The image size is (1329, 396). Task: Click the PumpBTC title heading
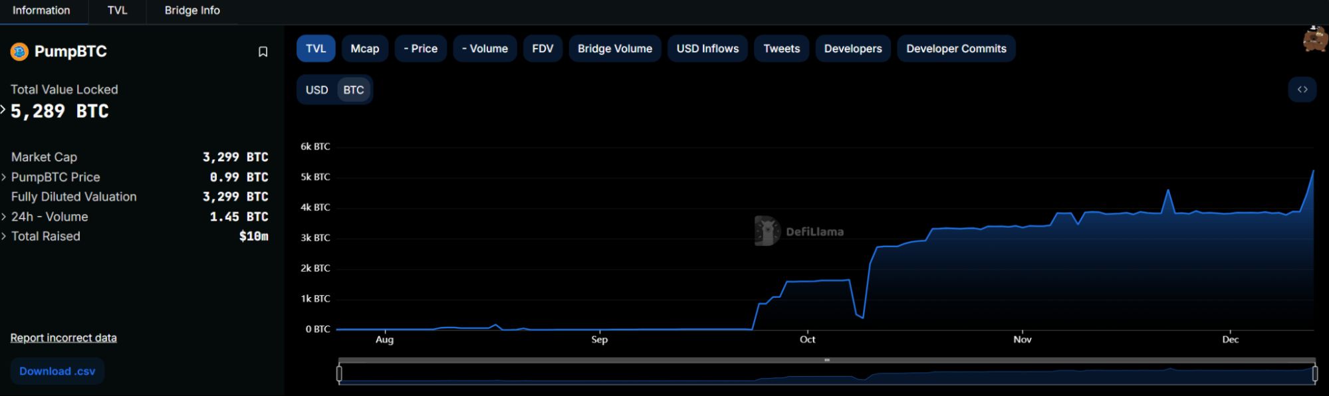point(70,51)
